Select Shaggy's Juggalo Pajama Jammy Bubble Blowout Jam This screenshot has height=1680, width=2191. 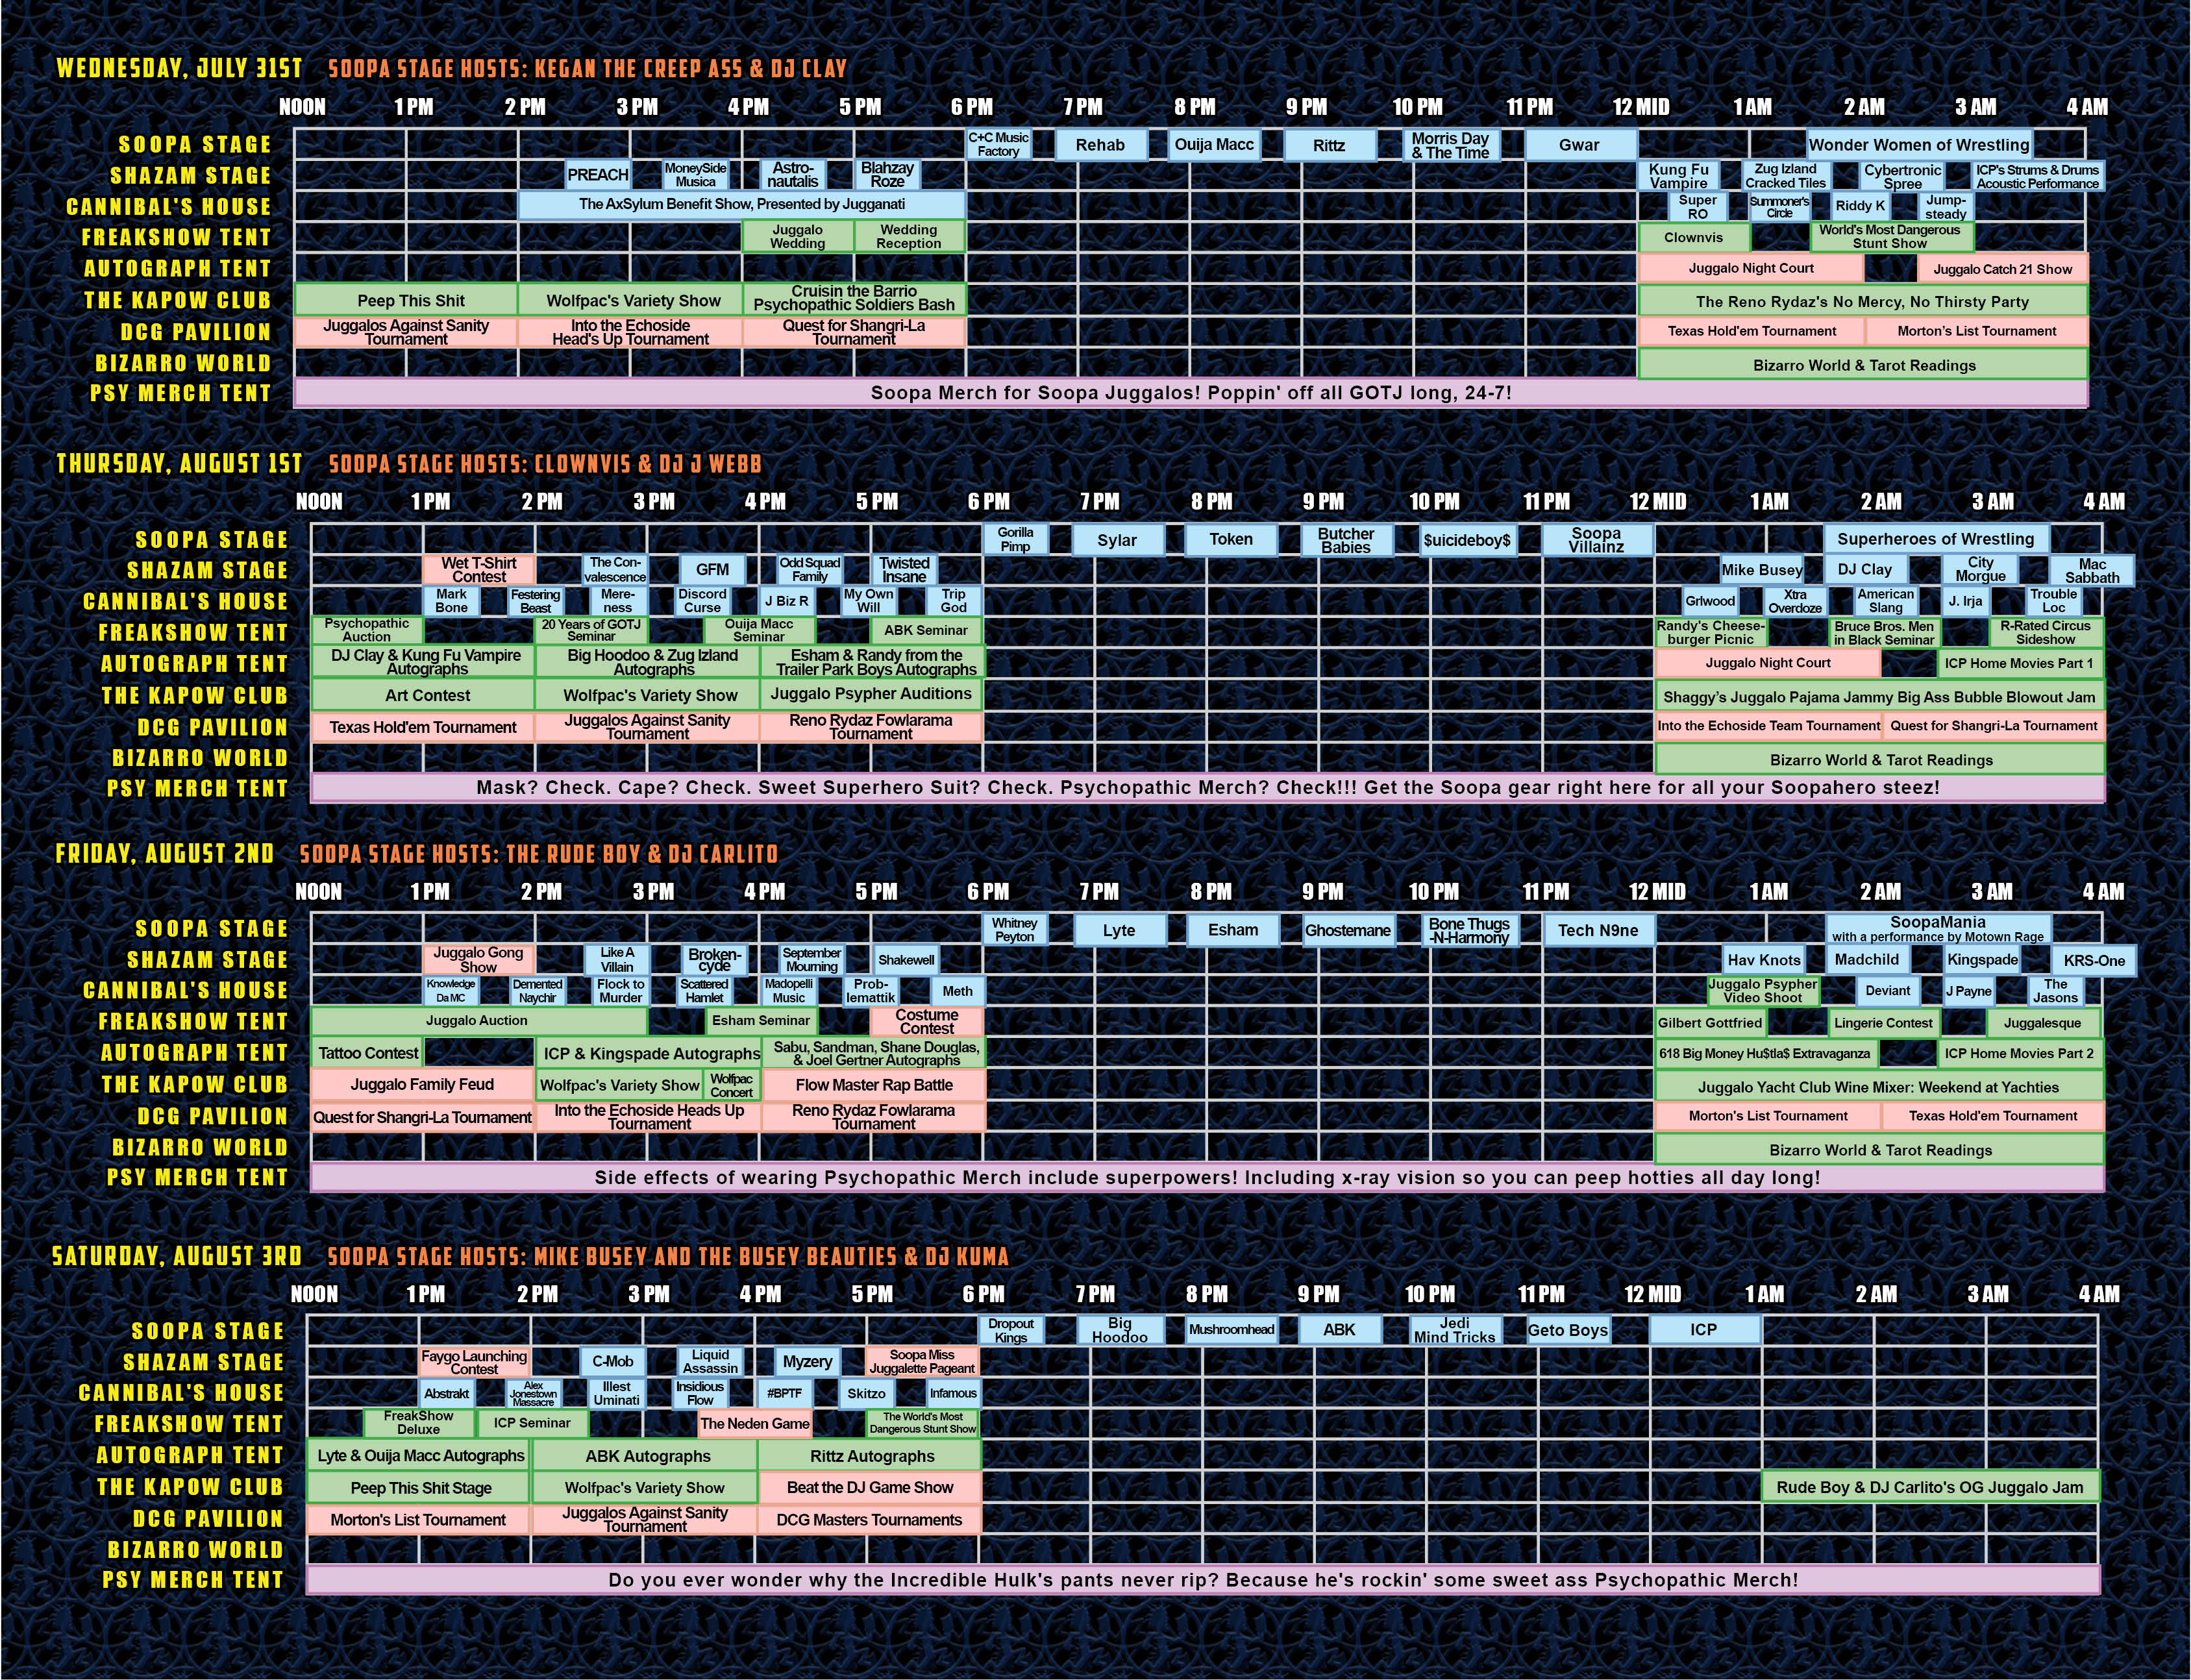tap(1879, 697)
